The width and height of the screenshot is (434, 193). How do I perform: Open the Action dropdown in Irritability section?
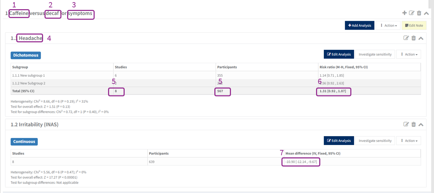tap(408, 140)
